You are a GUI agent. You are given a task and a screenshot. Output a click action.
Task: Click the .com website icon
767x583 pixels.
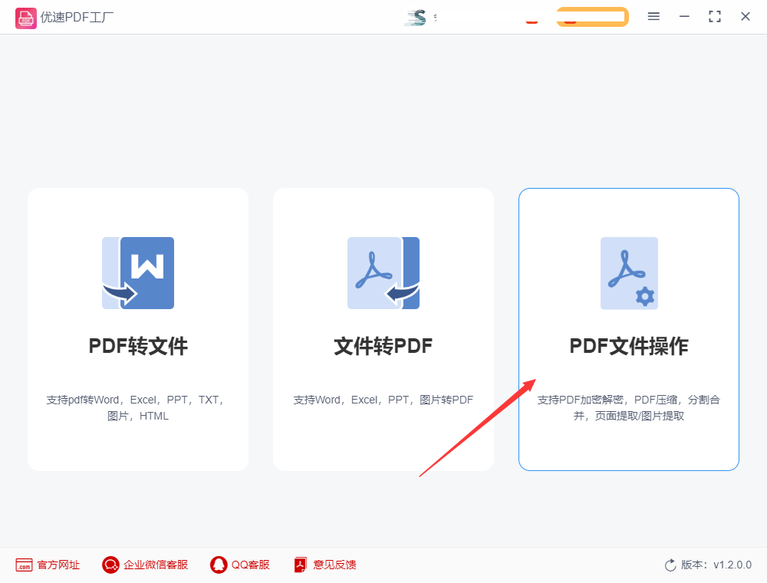coord(24,565)
